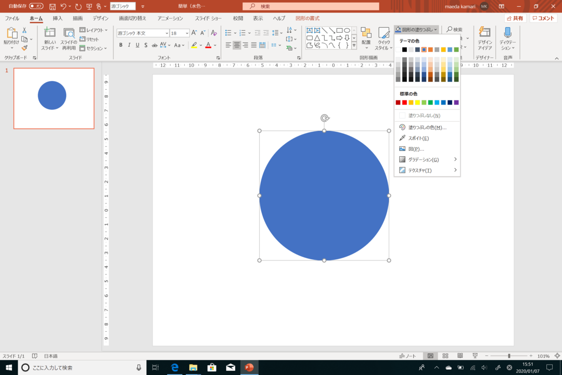Screen dimensions: 562x375
Task: Expand the テクスチャ(T) submenu
Action: 427,170
